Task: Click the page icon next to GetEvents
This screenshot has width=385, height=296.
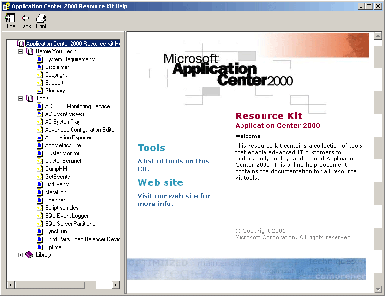Action: pyautogui.click(x=40, y=177)
